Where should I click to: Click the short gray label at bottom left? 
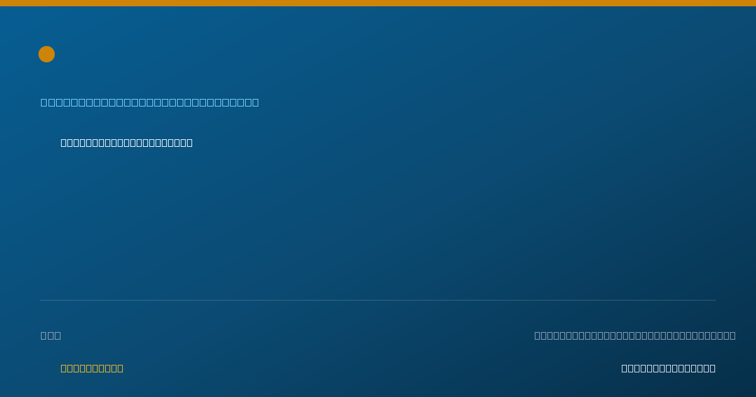pos(50,335)
